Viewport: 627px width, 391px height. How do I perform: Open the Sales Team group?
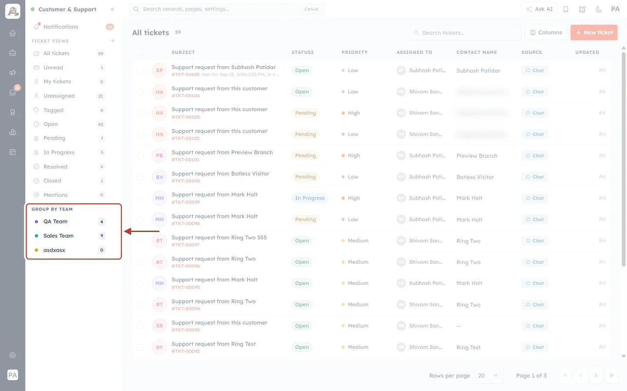click(70, 236)
